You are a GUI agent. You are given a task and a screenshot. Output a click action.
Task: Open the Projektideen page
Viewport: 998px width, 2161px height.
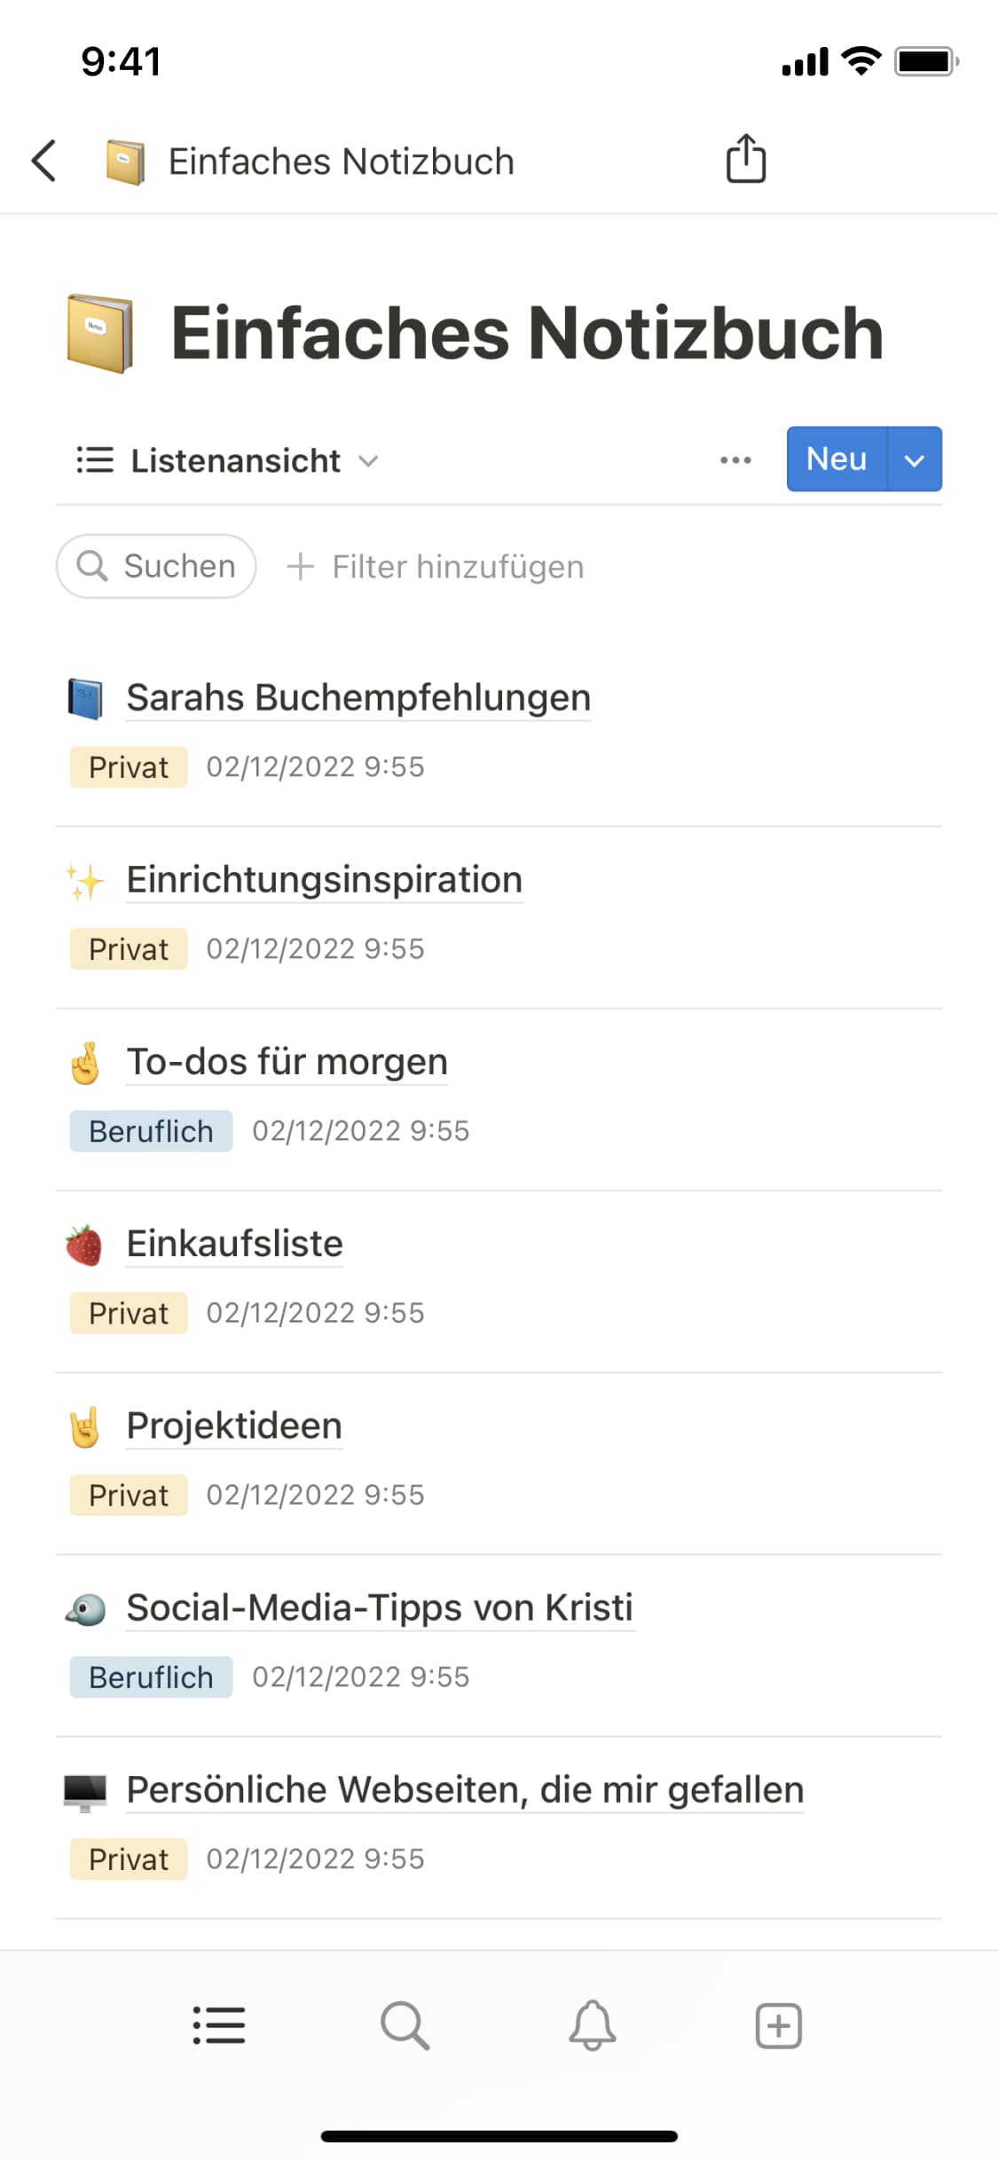(234, 1426)
